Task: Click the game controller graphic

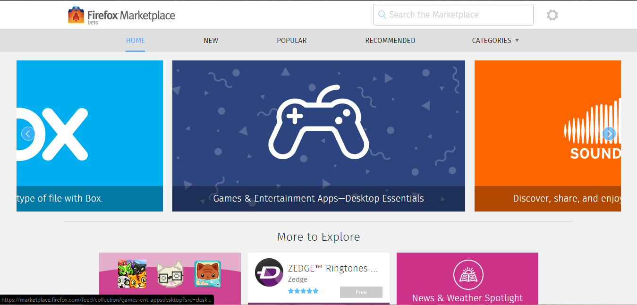Action: click(319, 121)
